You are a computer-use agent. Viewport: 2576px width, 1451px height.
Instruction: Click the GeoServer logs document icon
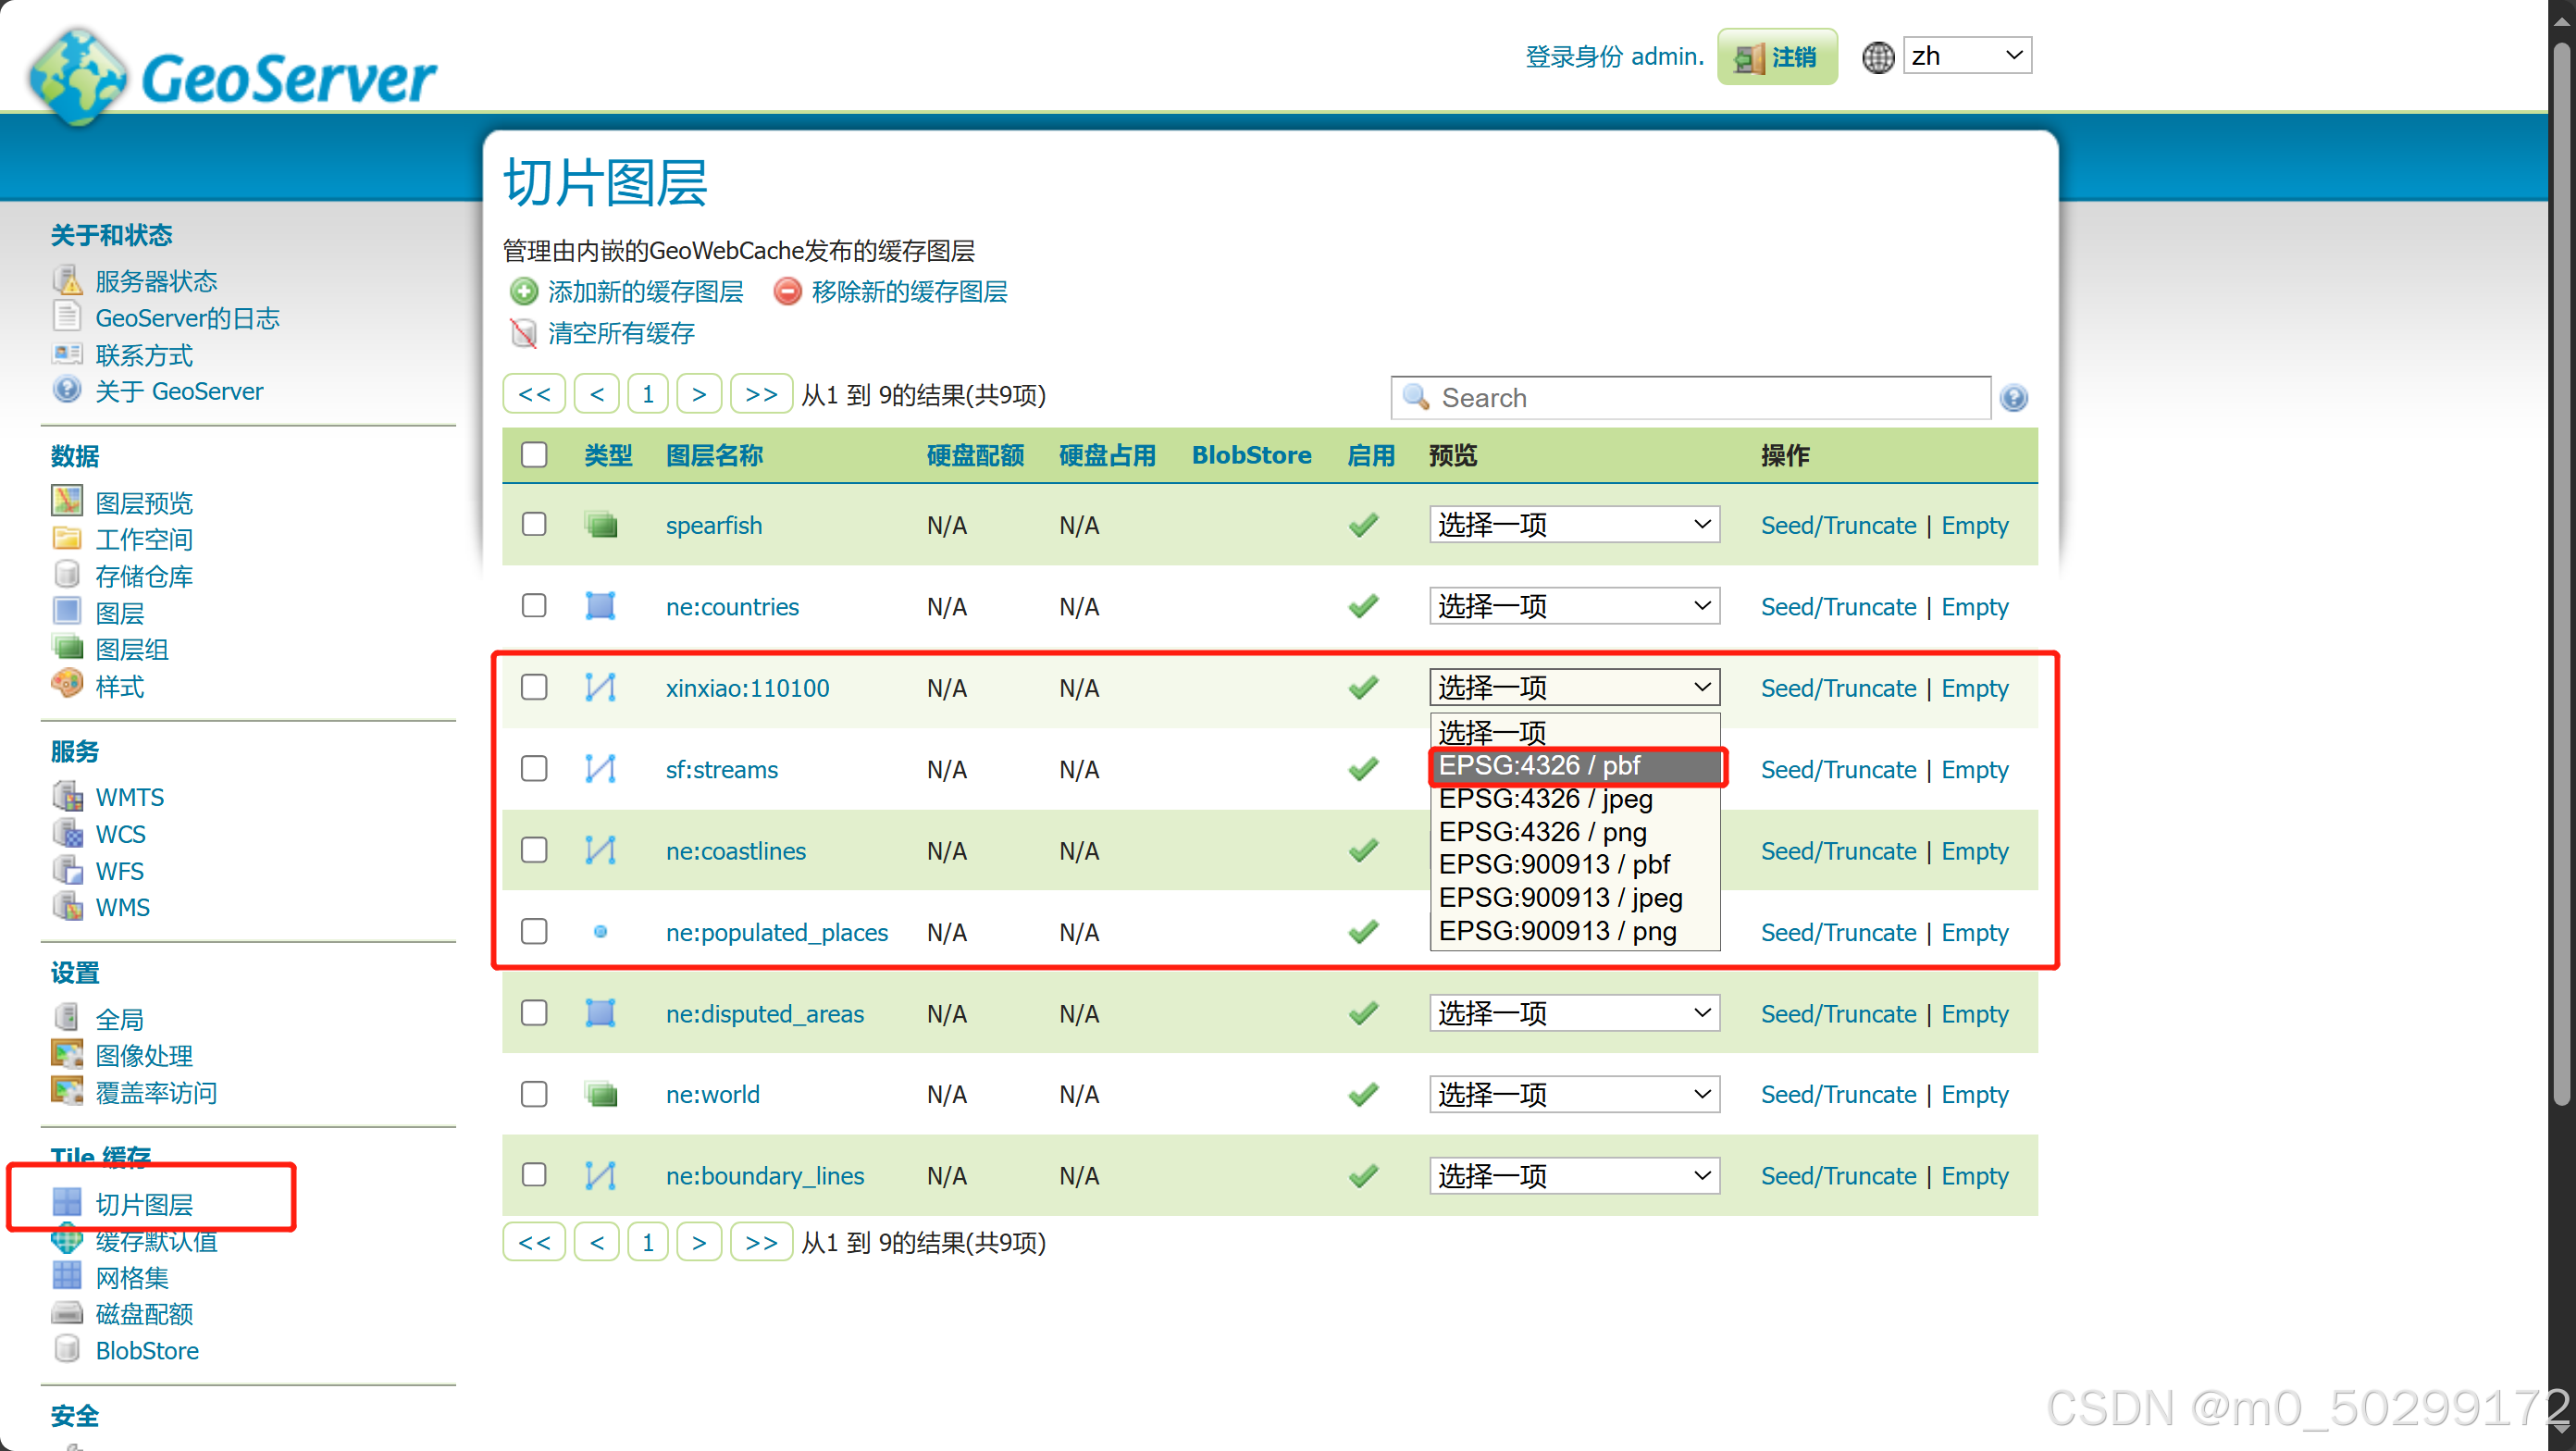67,317
